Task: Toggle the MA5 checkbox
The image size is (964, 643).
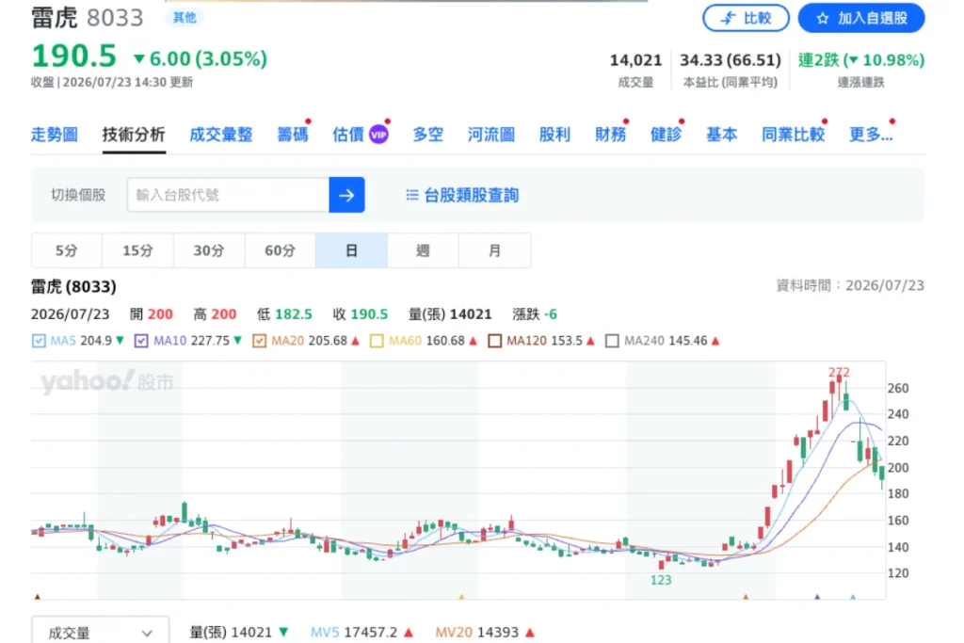Action: (38, 341)
